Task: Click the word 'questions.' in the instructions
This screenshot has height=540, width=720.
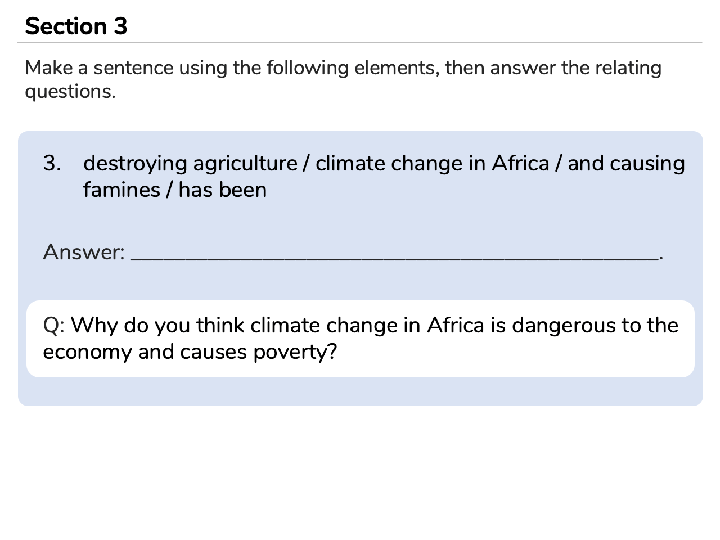Action: [70, 92]
